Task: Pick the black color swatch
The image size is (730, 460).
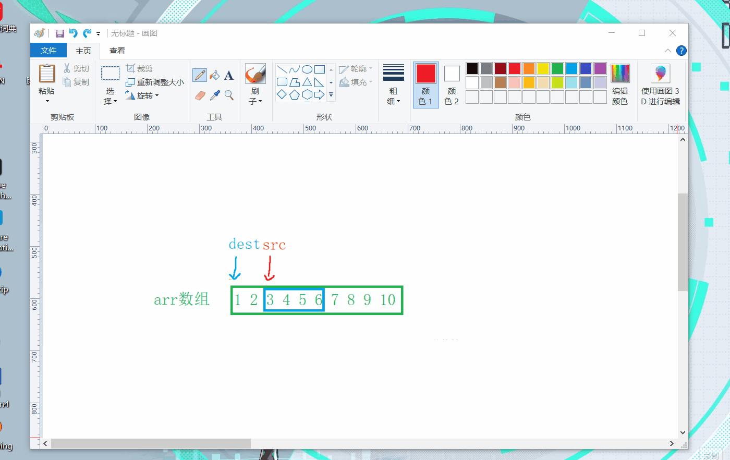Action: (472, 69)
